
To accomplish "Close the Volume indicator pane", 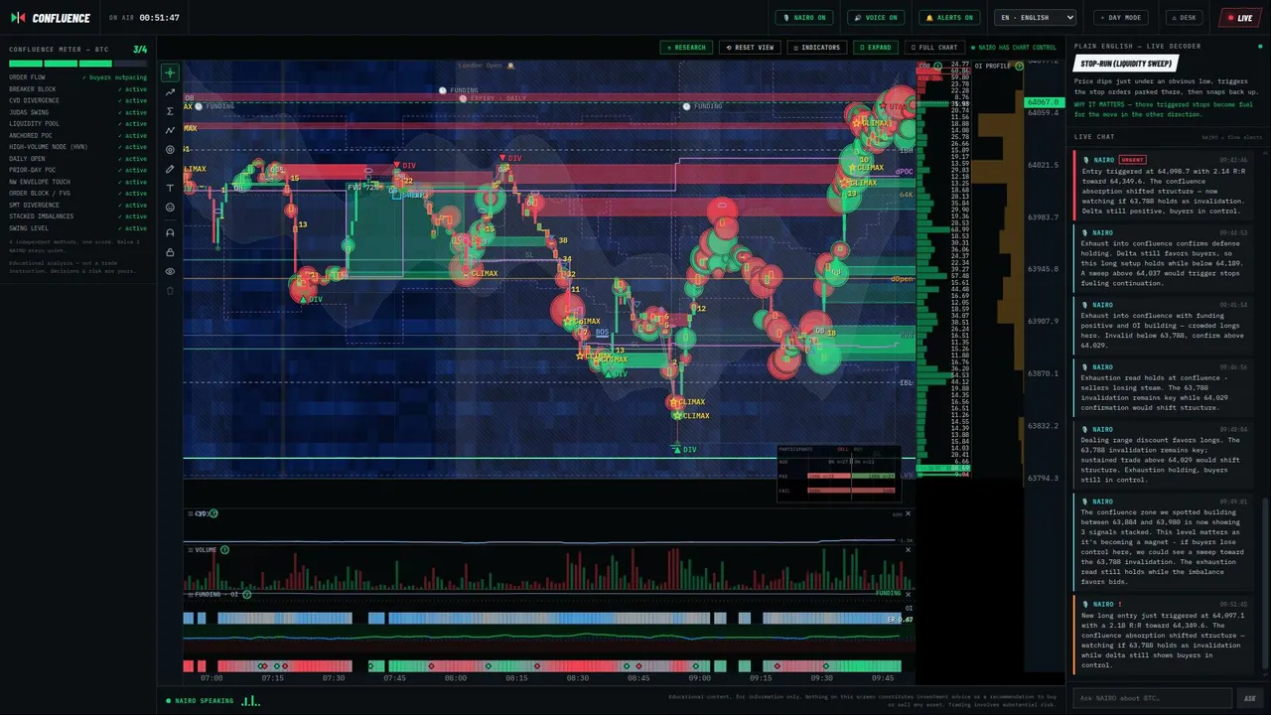I will (x=908, y=549).
